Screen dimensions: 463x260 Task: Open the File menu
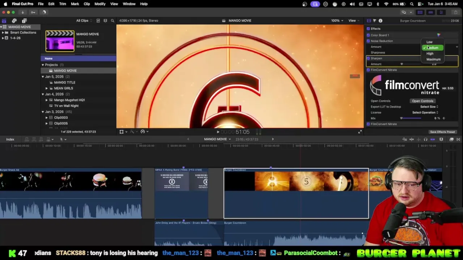41,4
